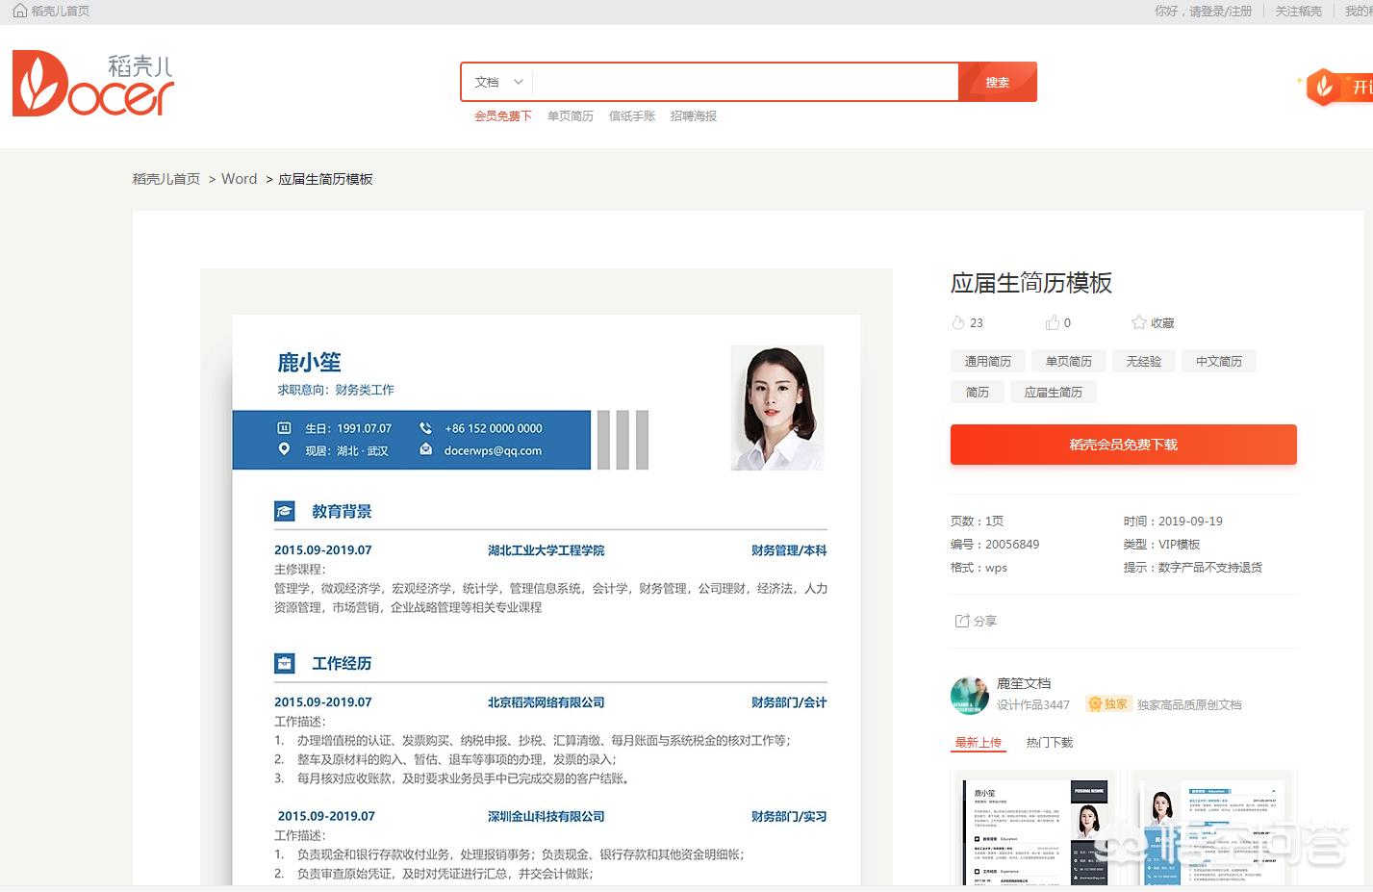Click the resume name 鹿小笙
This screenshot has height=892, width=1373.
tap(310, 363)
